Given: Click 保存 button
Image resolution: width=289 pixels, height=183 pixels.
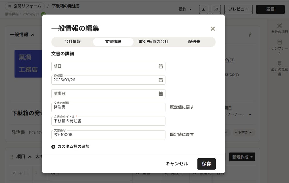Looking at the screenshot, I should 207,164.
